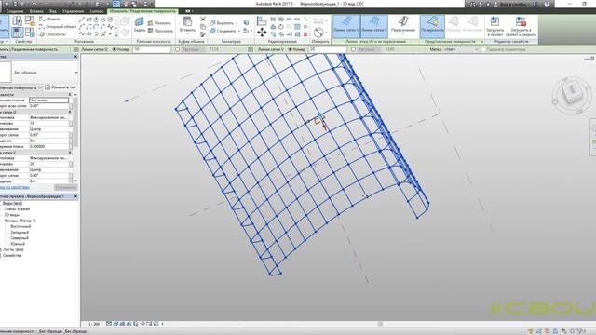Viewport: 596px width, 335px height.
Task: Select U grid Расстояние radio button
Action: (178, 49)
